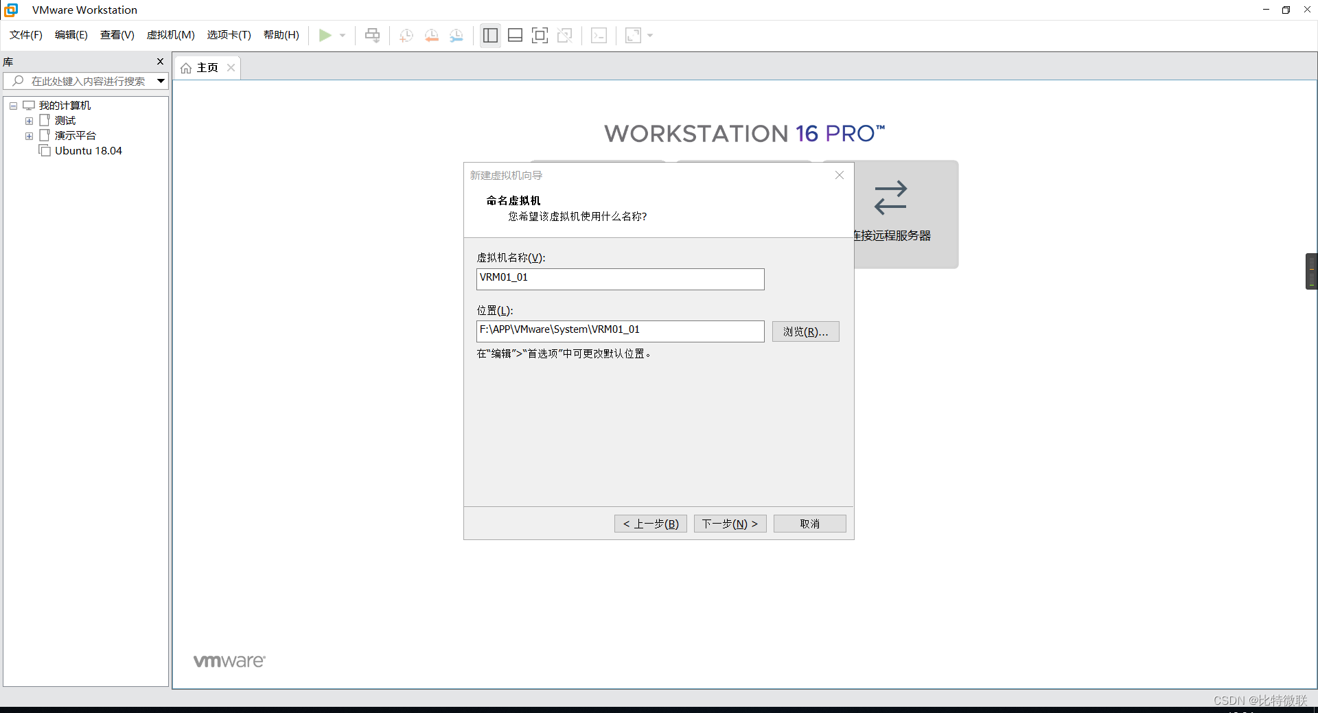Expand the 测试 virtual machine group
Screen dimensions: 1318x713
point(29,120)
